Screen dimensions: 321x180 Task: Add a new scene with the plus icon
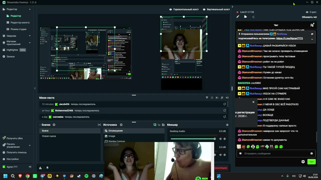[54, 125]
